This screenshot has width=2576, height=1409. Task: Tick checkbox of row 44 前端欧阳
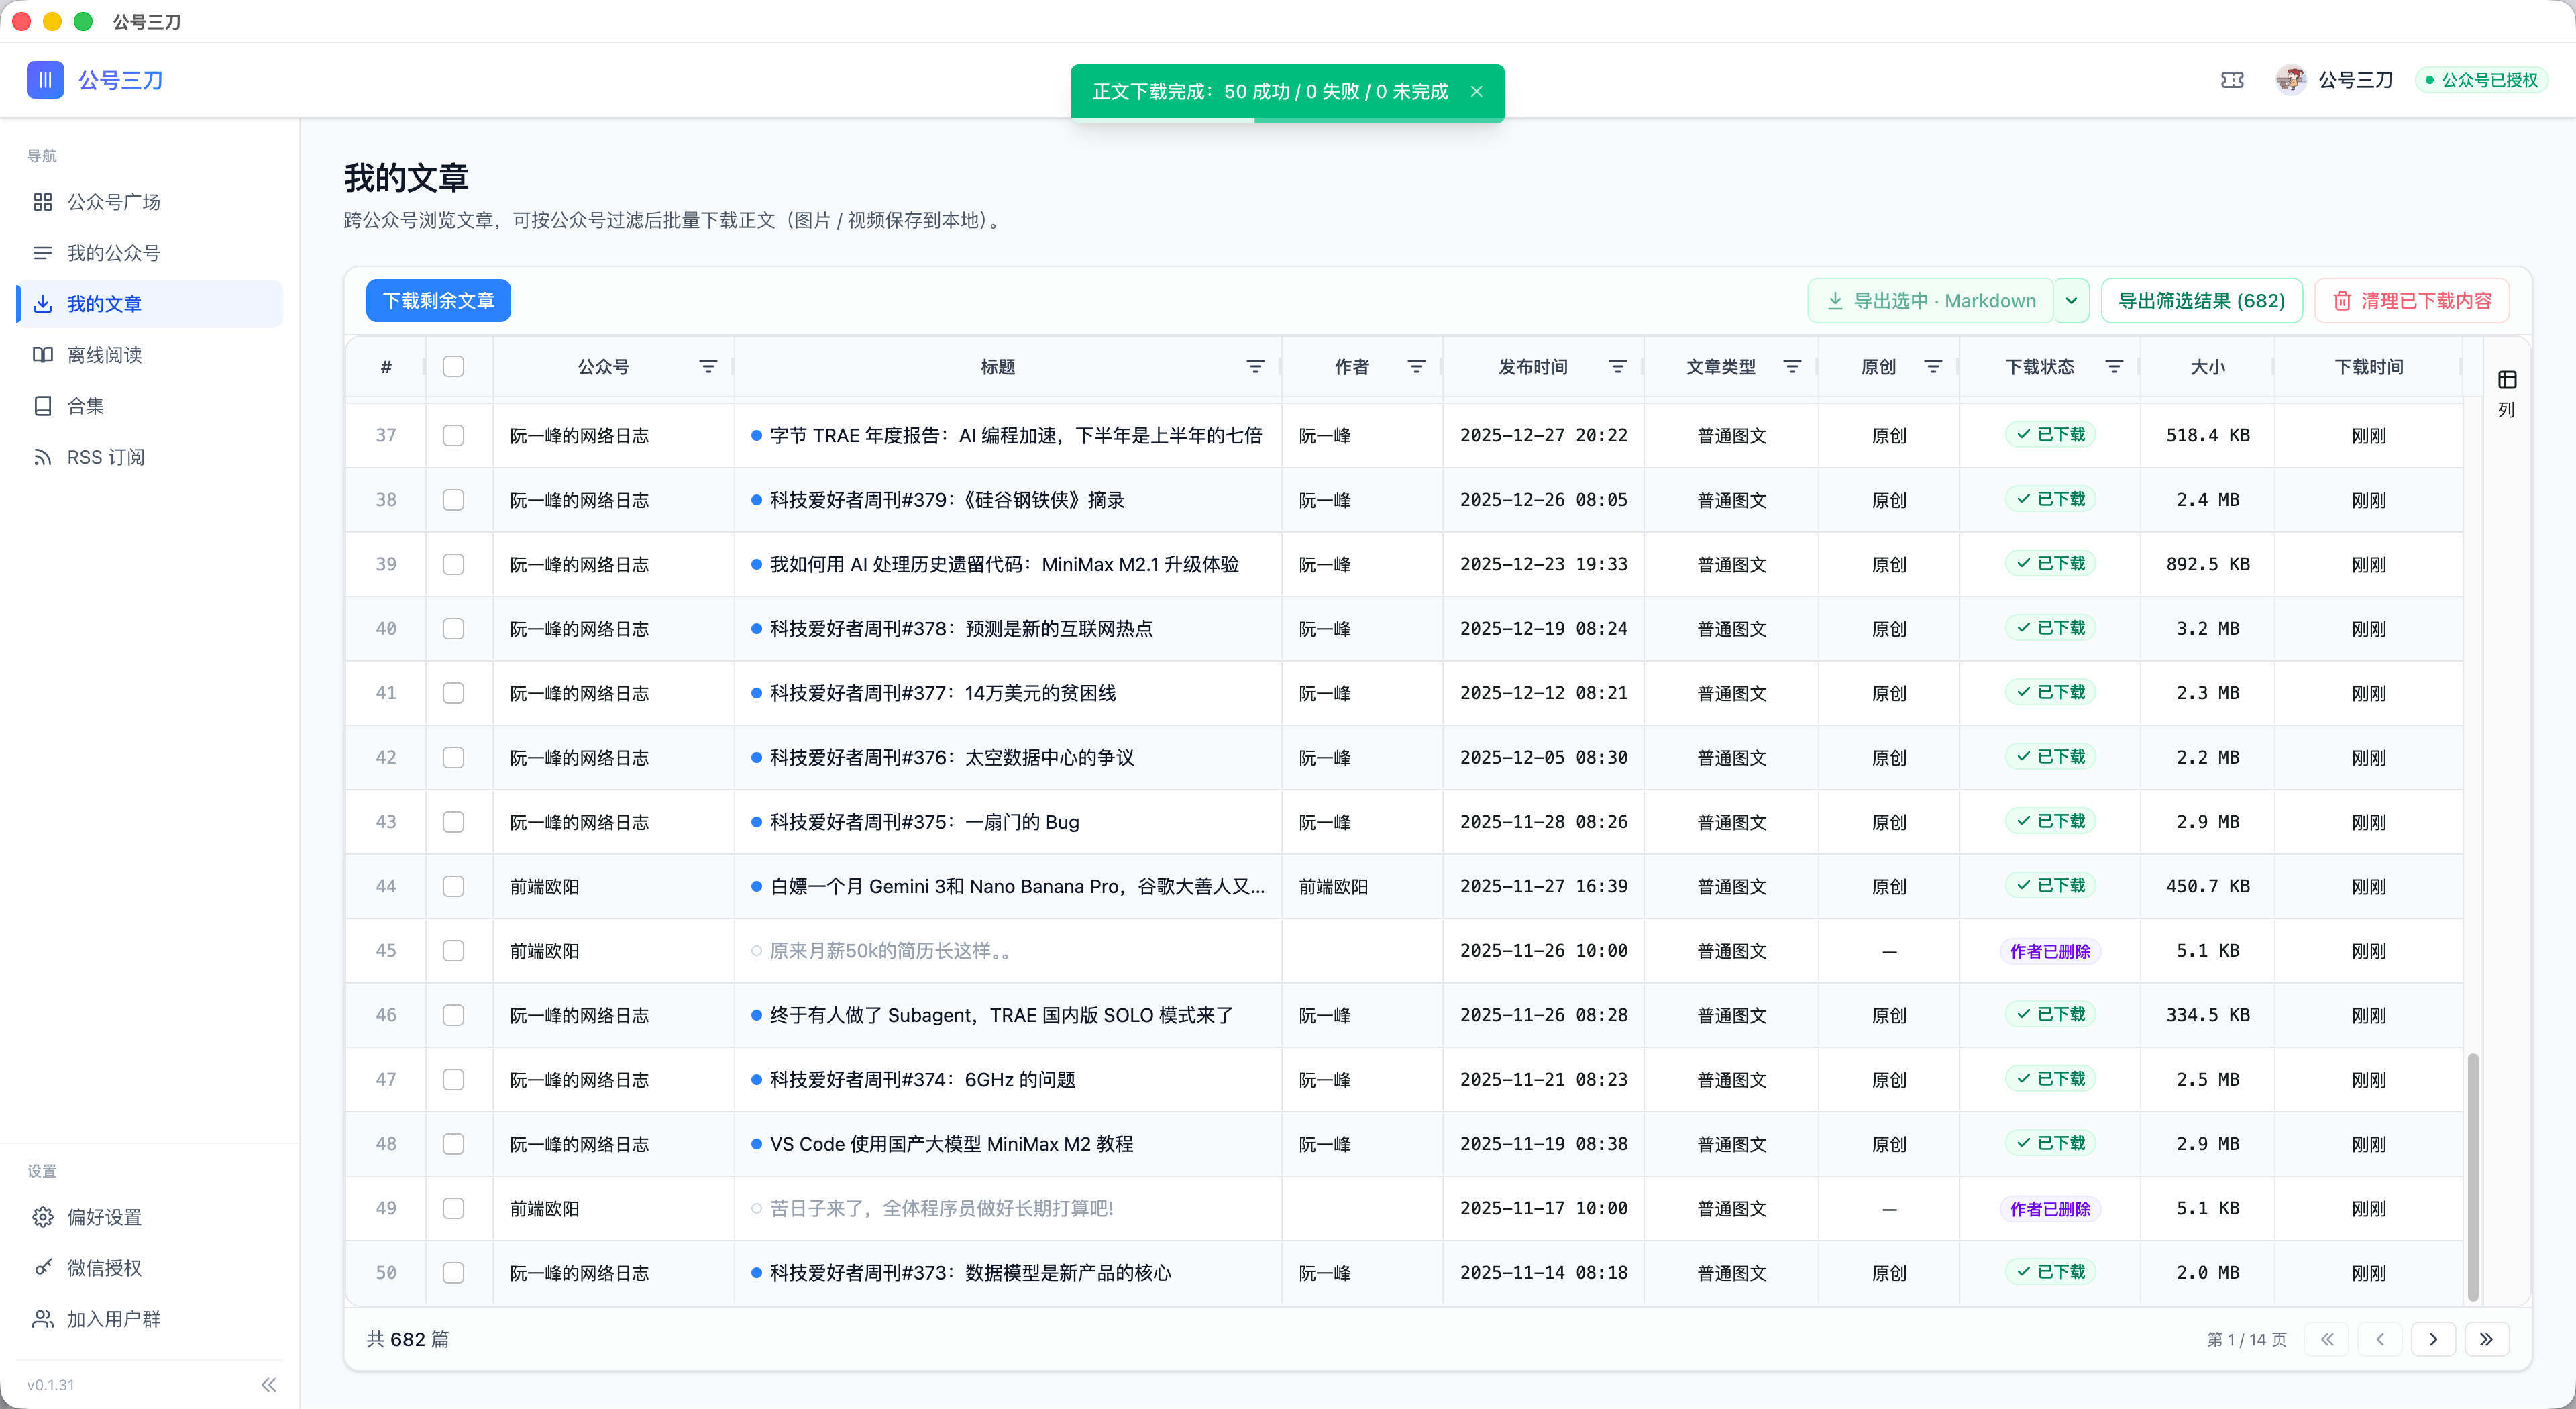[453, 886]
